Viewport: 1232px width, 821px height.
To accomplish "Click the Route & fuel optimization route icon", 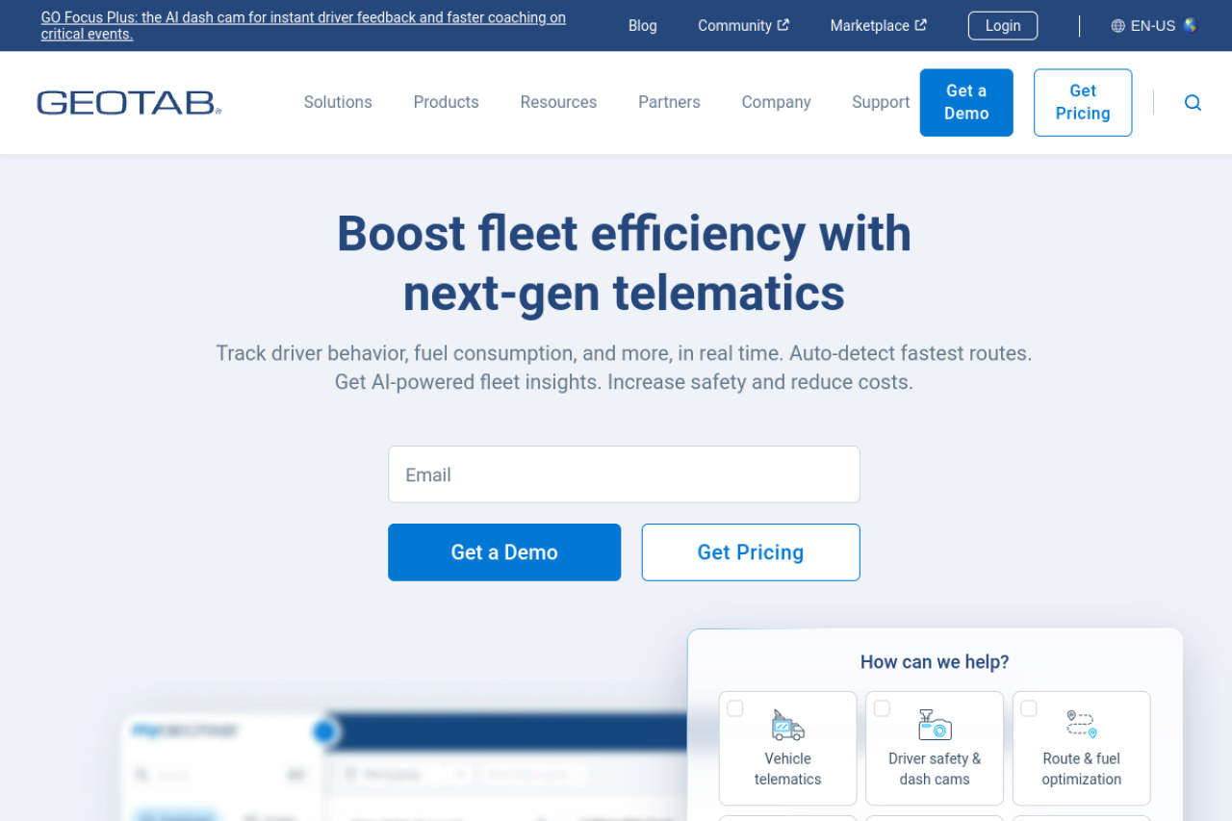I will (x=1082, y=724).
